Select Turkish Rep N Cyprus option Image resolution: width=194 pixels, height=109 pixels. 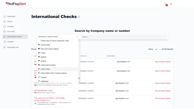click(x=58, y=41)
